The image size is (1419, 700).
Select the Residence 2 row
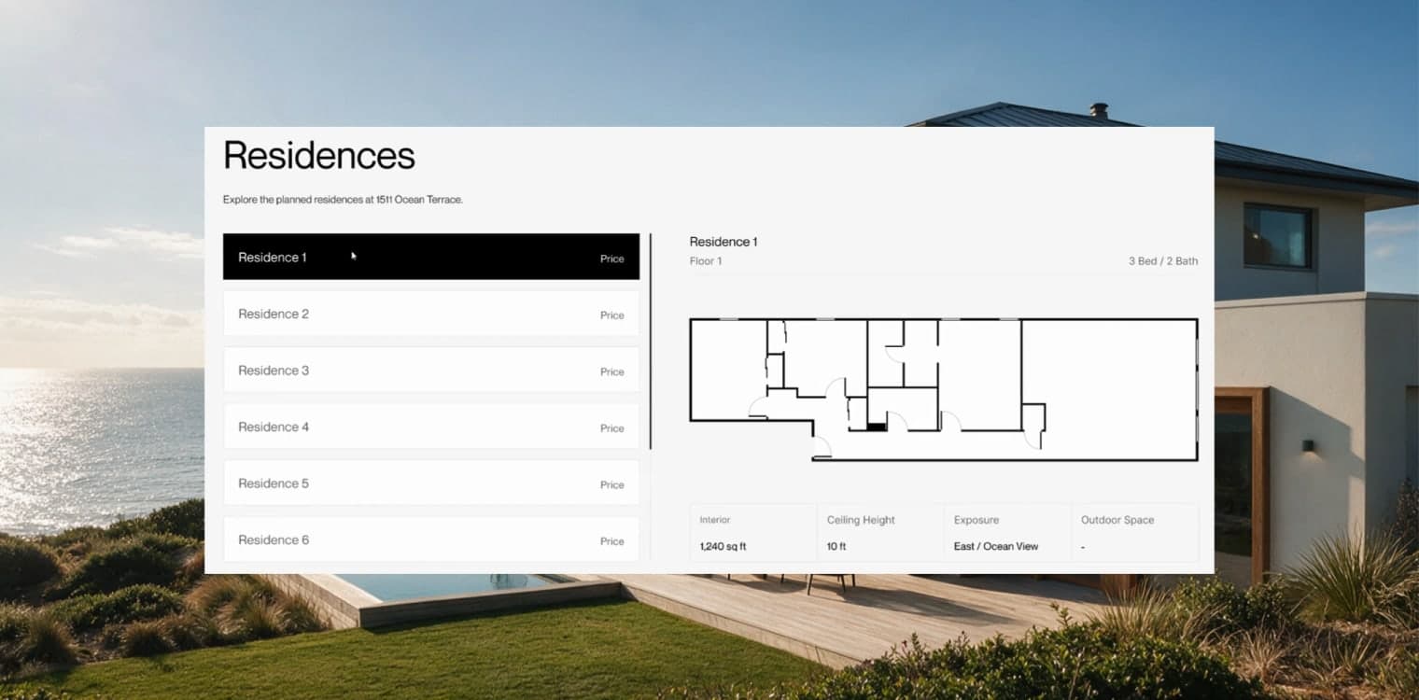(431, 314)
